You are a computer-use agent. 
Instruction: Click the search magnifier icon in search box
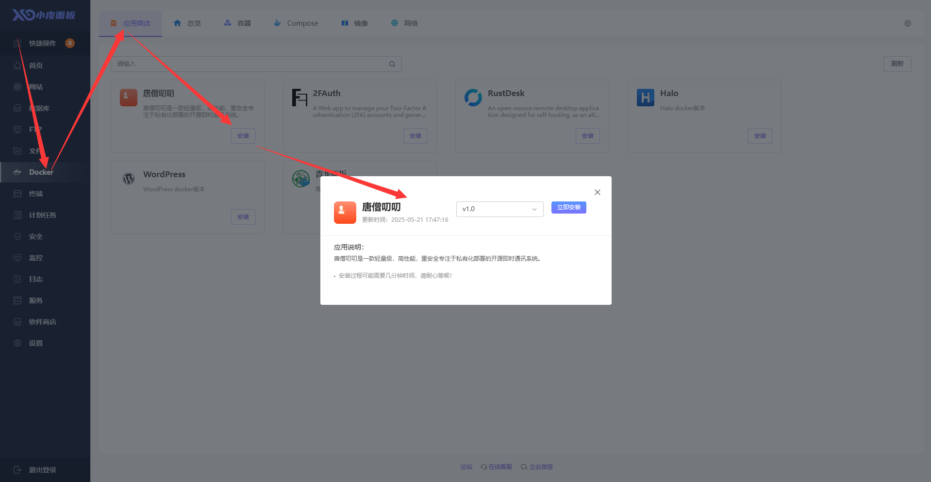pyautogui.click(x=392, y=64)
